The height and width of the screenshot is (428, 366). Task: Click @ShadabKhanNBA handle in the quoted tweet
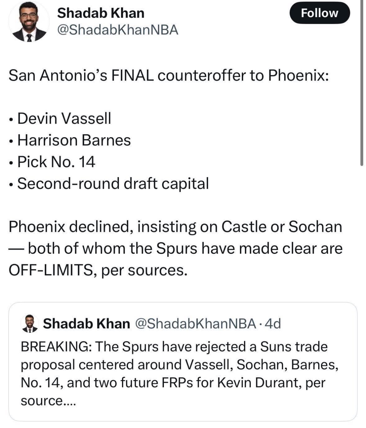coord(196,324)
